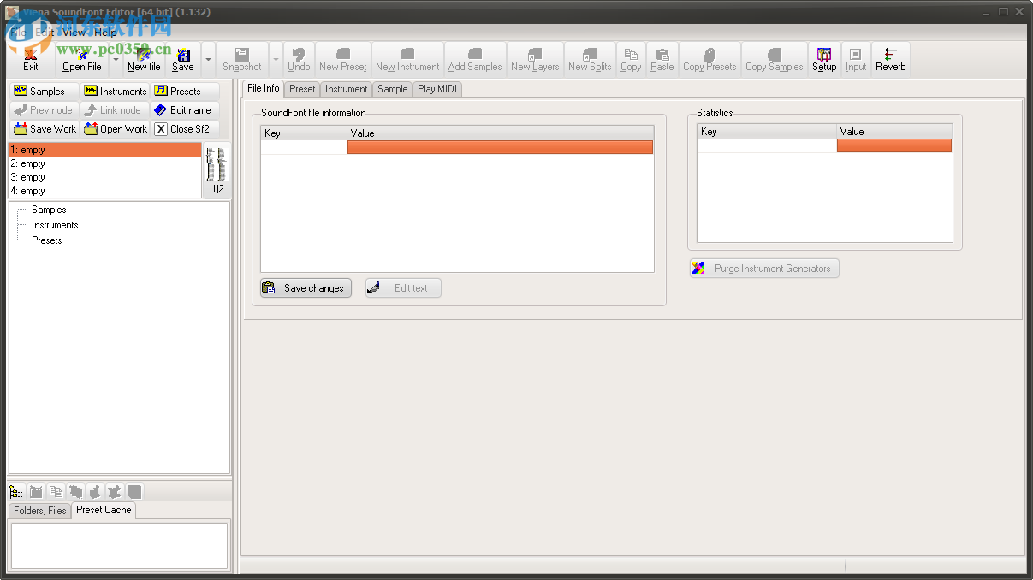Expand the Open File dropdown arrow

click(116, 59)
